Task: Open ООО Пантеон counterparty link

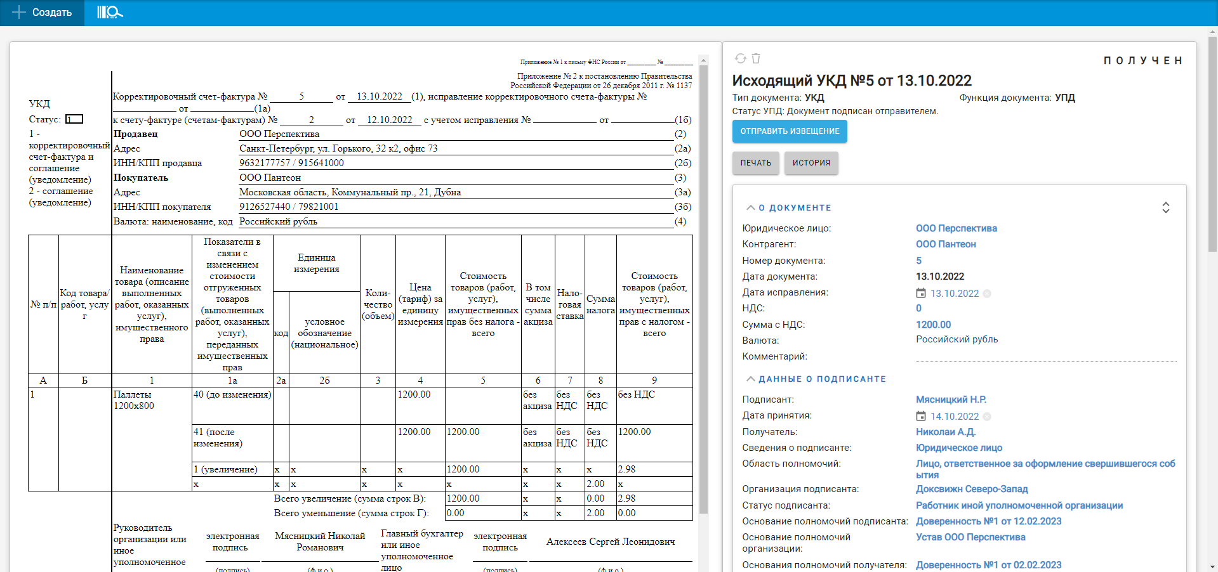Action: (946, 244)
